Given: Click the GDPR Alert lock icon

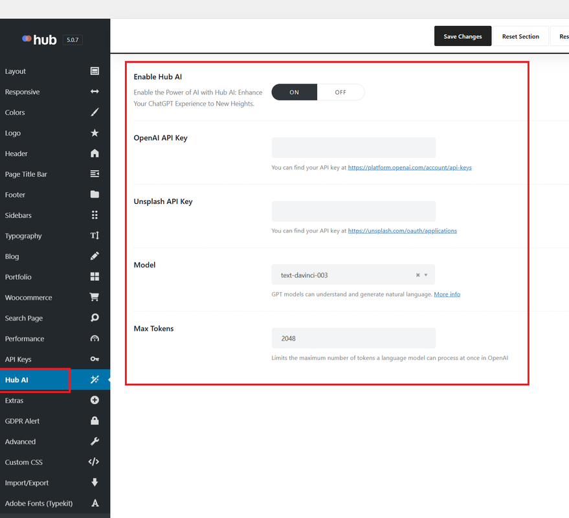Looking at the screenshot, I should pyautogui.click(x=95, y=420).
